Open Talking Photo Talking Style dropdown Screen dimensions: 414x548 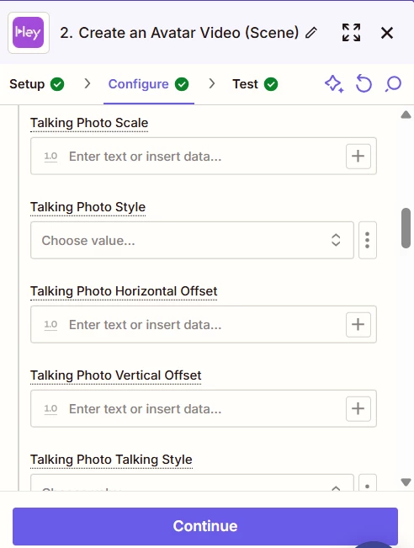[x=192, y=483]
